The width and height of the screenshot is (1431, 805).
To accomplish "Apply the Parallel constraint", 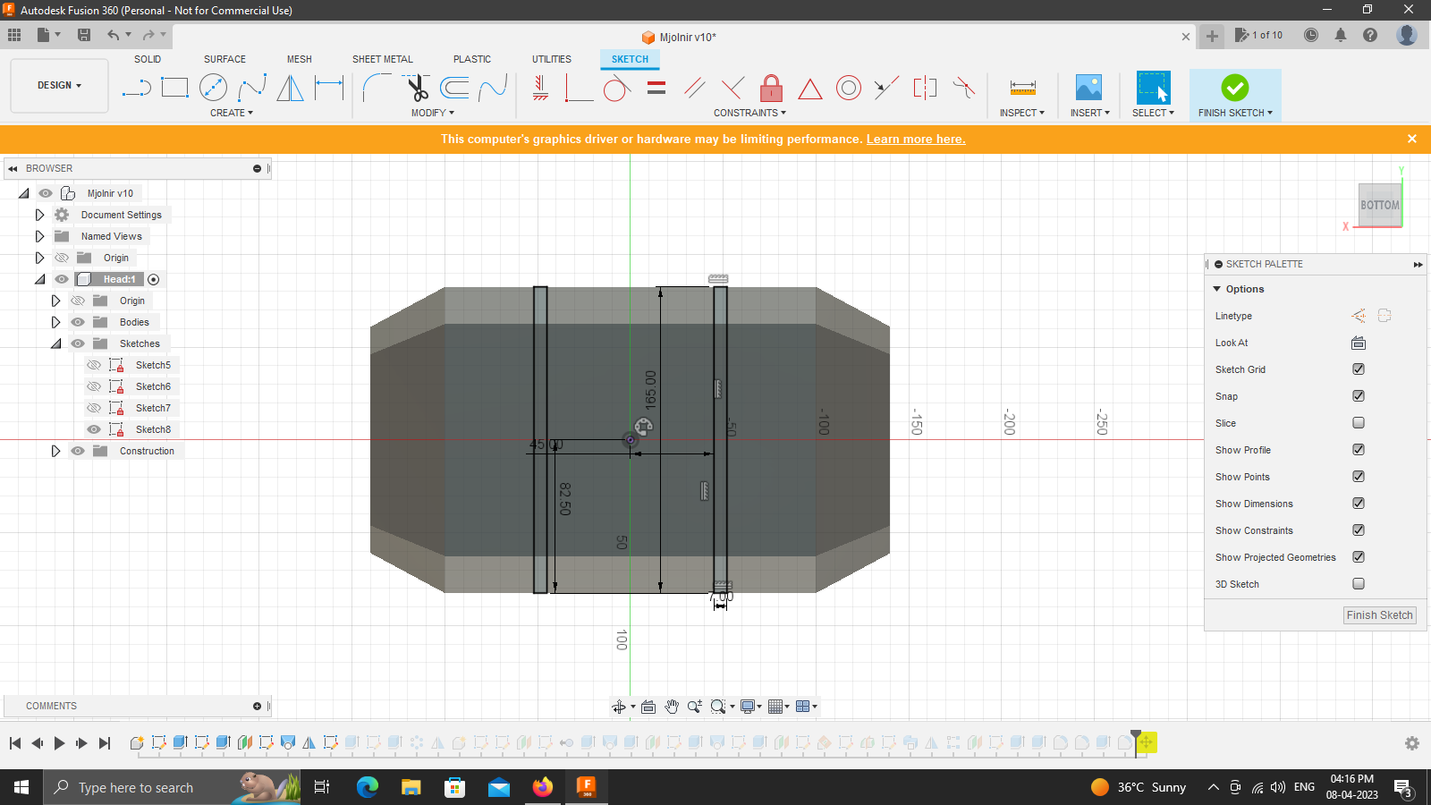I will (695, 87).
